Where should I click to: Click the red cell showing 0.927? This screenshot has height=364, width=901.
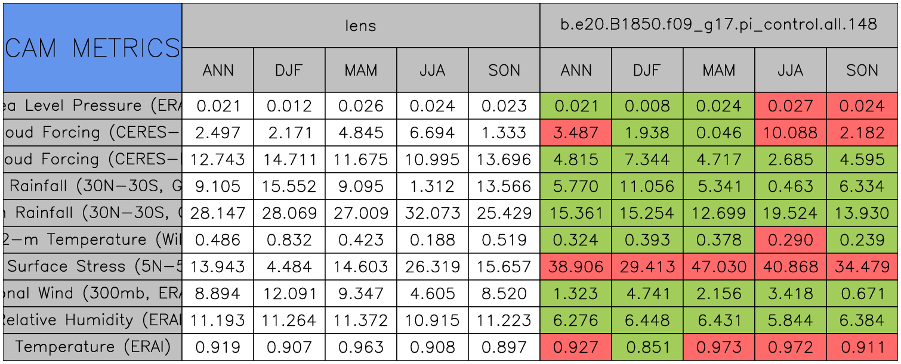575,347
